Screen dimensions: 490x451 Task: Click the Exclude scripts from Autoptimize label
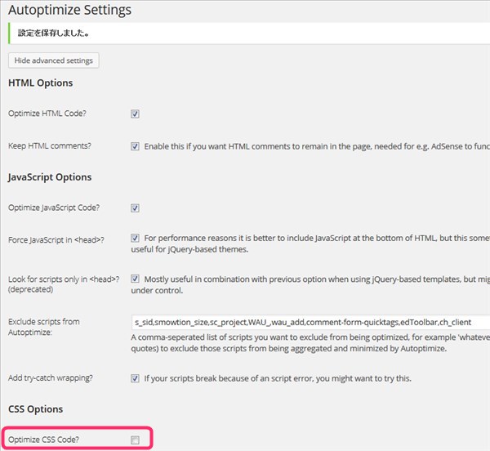pos(44,327)
